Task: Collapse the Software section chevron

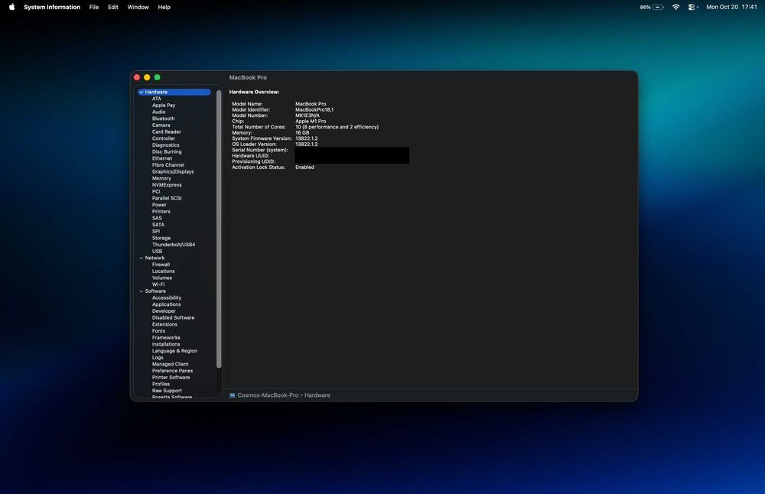Action: pyautogui.click(x=141, y=291)
